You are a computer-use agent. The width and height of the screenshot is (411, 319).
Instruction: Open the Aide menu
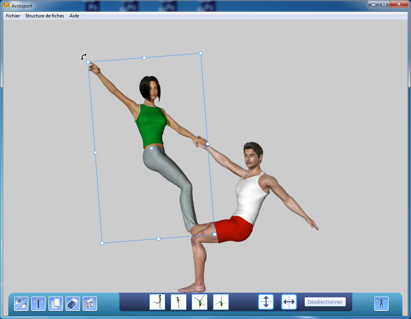pyautogui.click(x=74, y=16)
